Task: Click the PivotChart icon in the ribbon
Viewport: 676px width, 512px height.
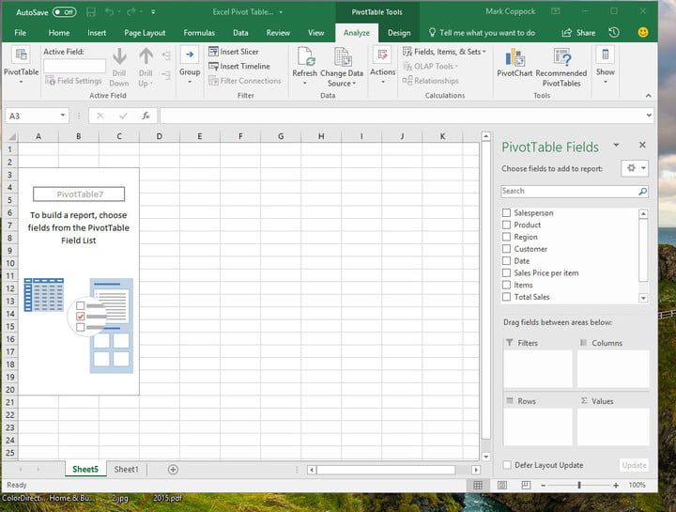Action: pyautogui.click(x=515, y=57)
